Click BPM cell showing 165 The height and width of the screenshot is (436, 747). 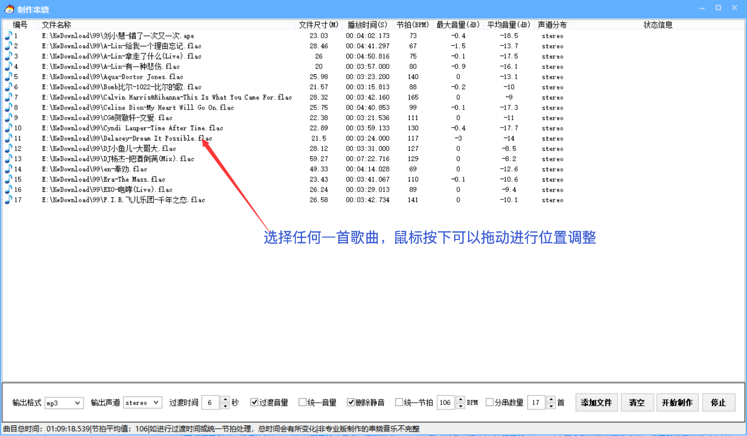click(413, 97)
